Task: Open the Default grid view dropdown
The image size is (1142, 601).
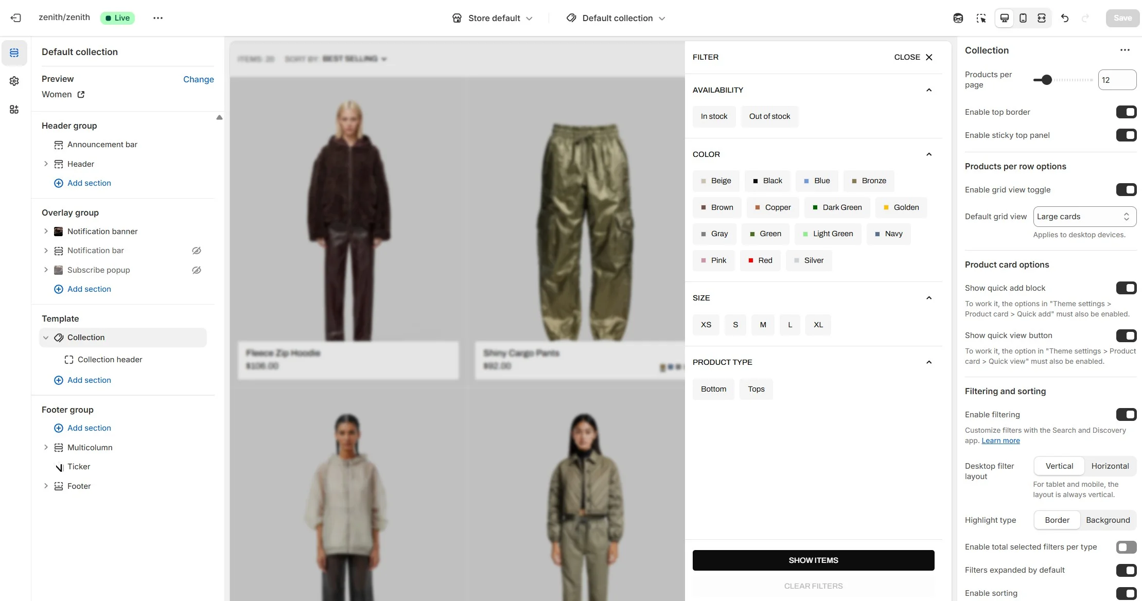Action: [1084, 217]
